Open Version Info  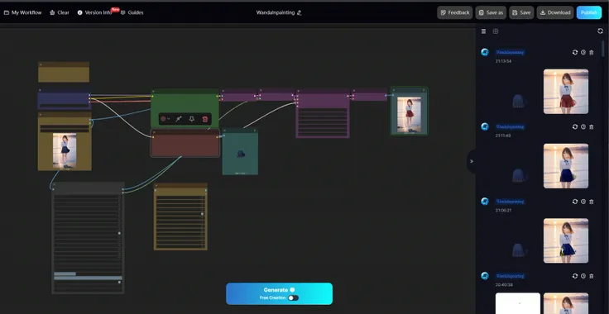[x=95, y=12]
